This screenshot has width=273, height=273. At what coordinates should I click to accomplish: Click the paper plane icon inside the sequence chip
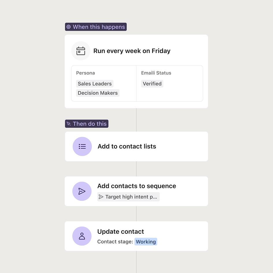tap(101, 197)
